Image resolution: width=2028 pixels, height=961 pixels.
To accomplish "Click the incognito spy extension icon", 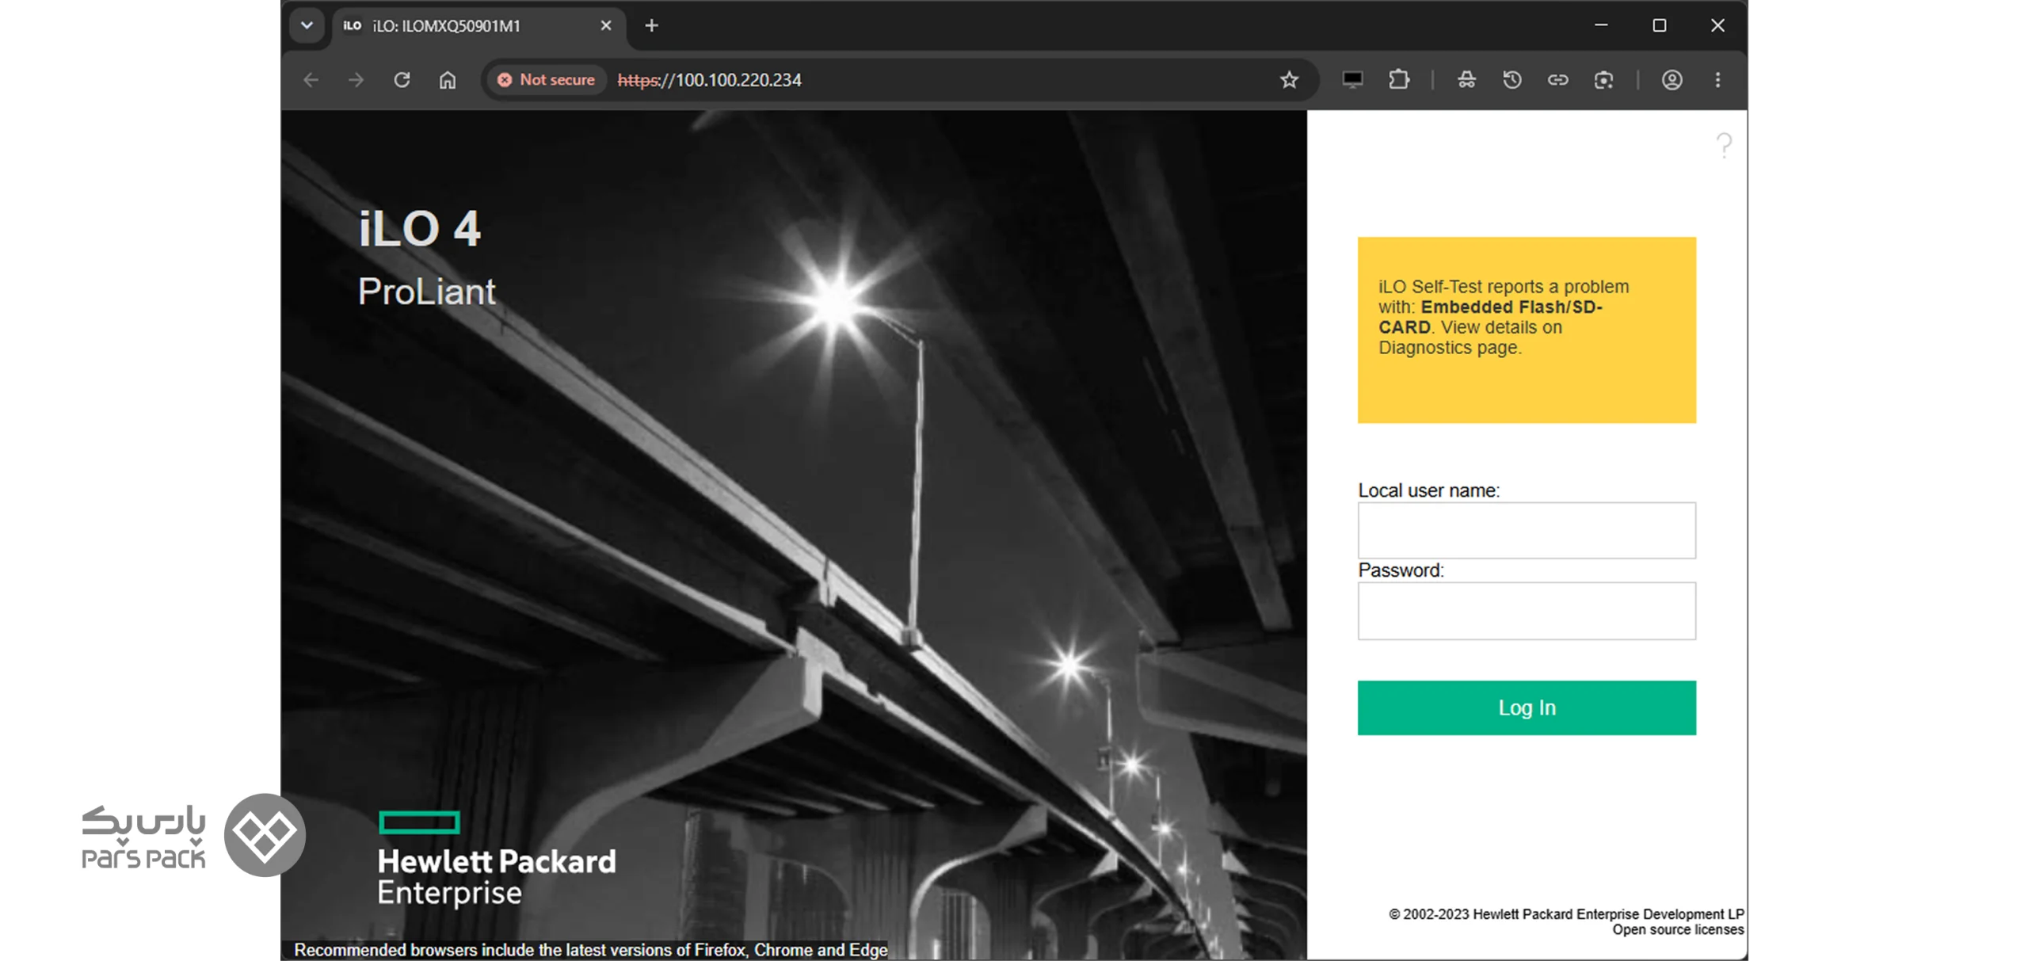I will [x=1466, y=80].
